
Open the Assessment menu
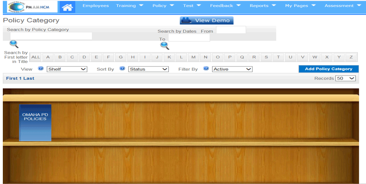(x=343, y=6)
